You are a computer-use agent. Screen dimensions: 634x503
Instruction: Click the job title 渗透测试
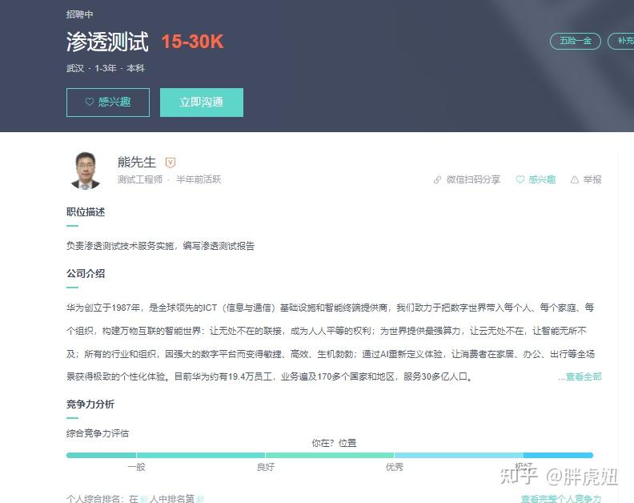pos(107,42)
